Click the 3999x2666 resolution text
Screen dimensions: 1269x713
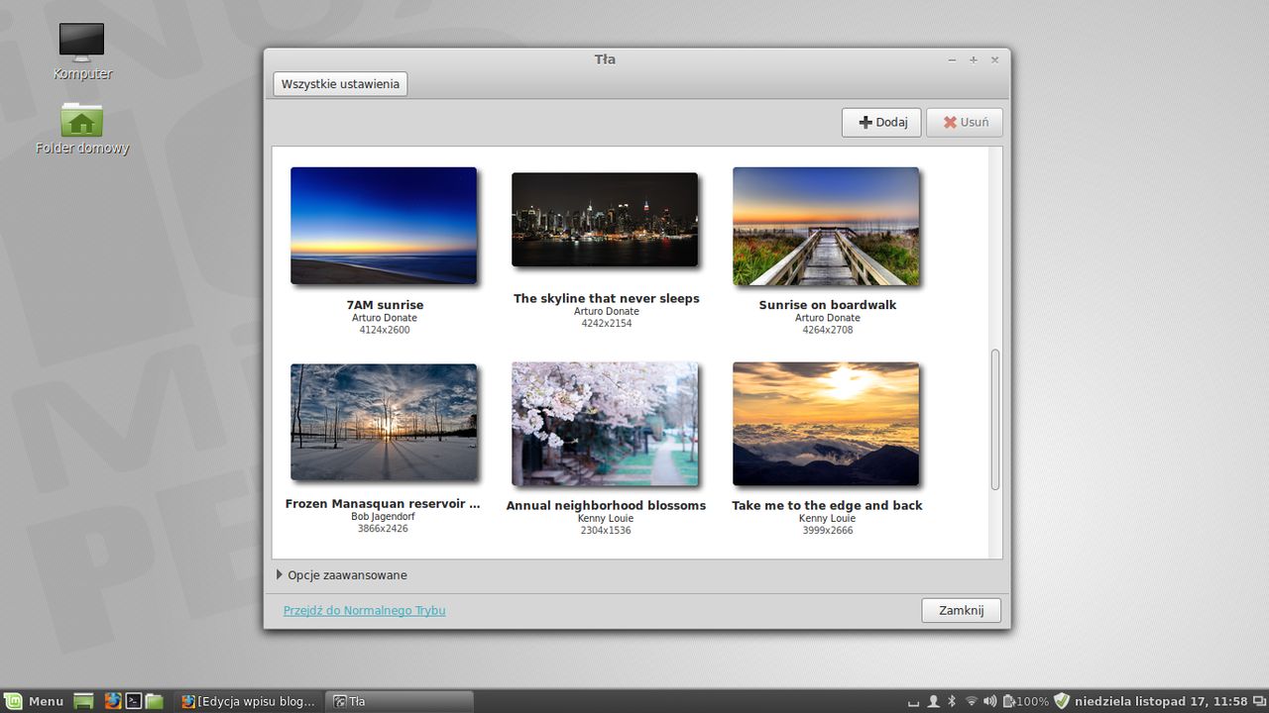click(827, 531)
